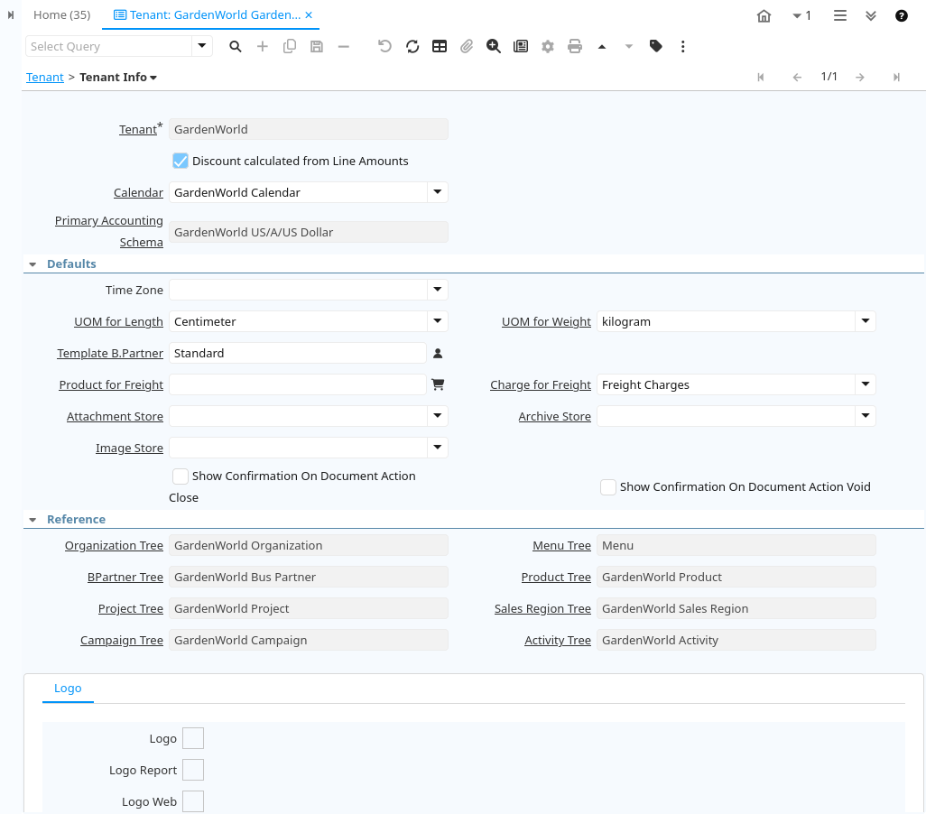Image resolution: width=926 pixels, height=814 pixels.
Task: Click the Select Query input field
Action: coord(108,46)
